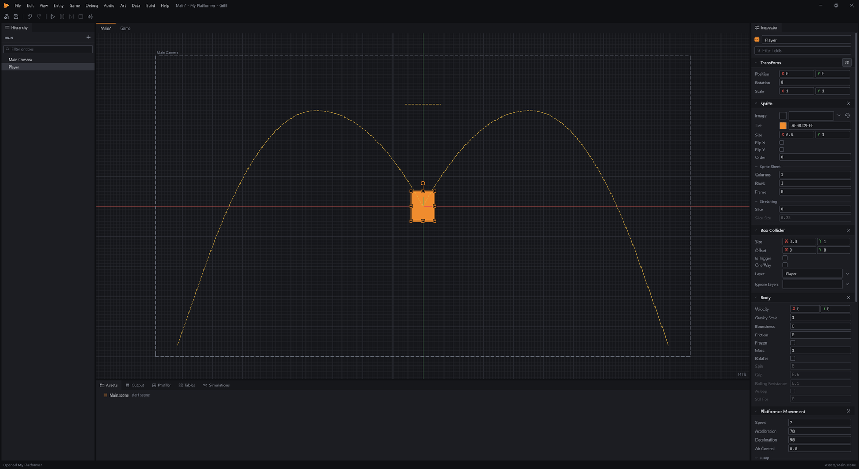859x469 pixels.
Task: Click the undo arrow icon
Action: [x=30, y=17]
